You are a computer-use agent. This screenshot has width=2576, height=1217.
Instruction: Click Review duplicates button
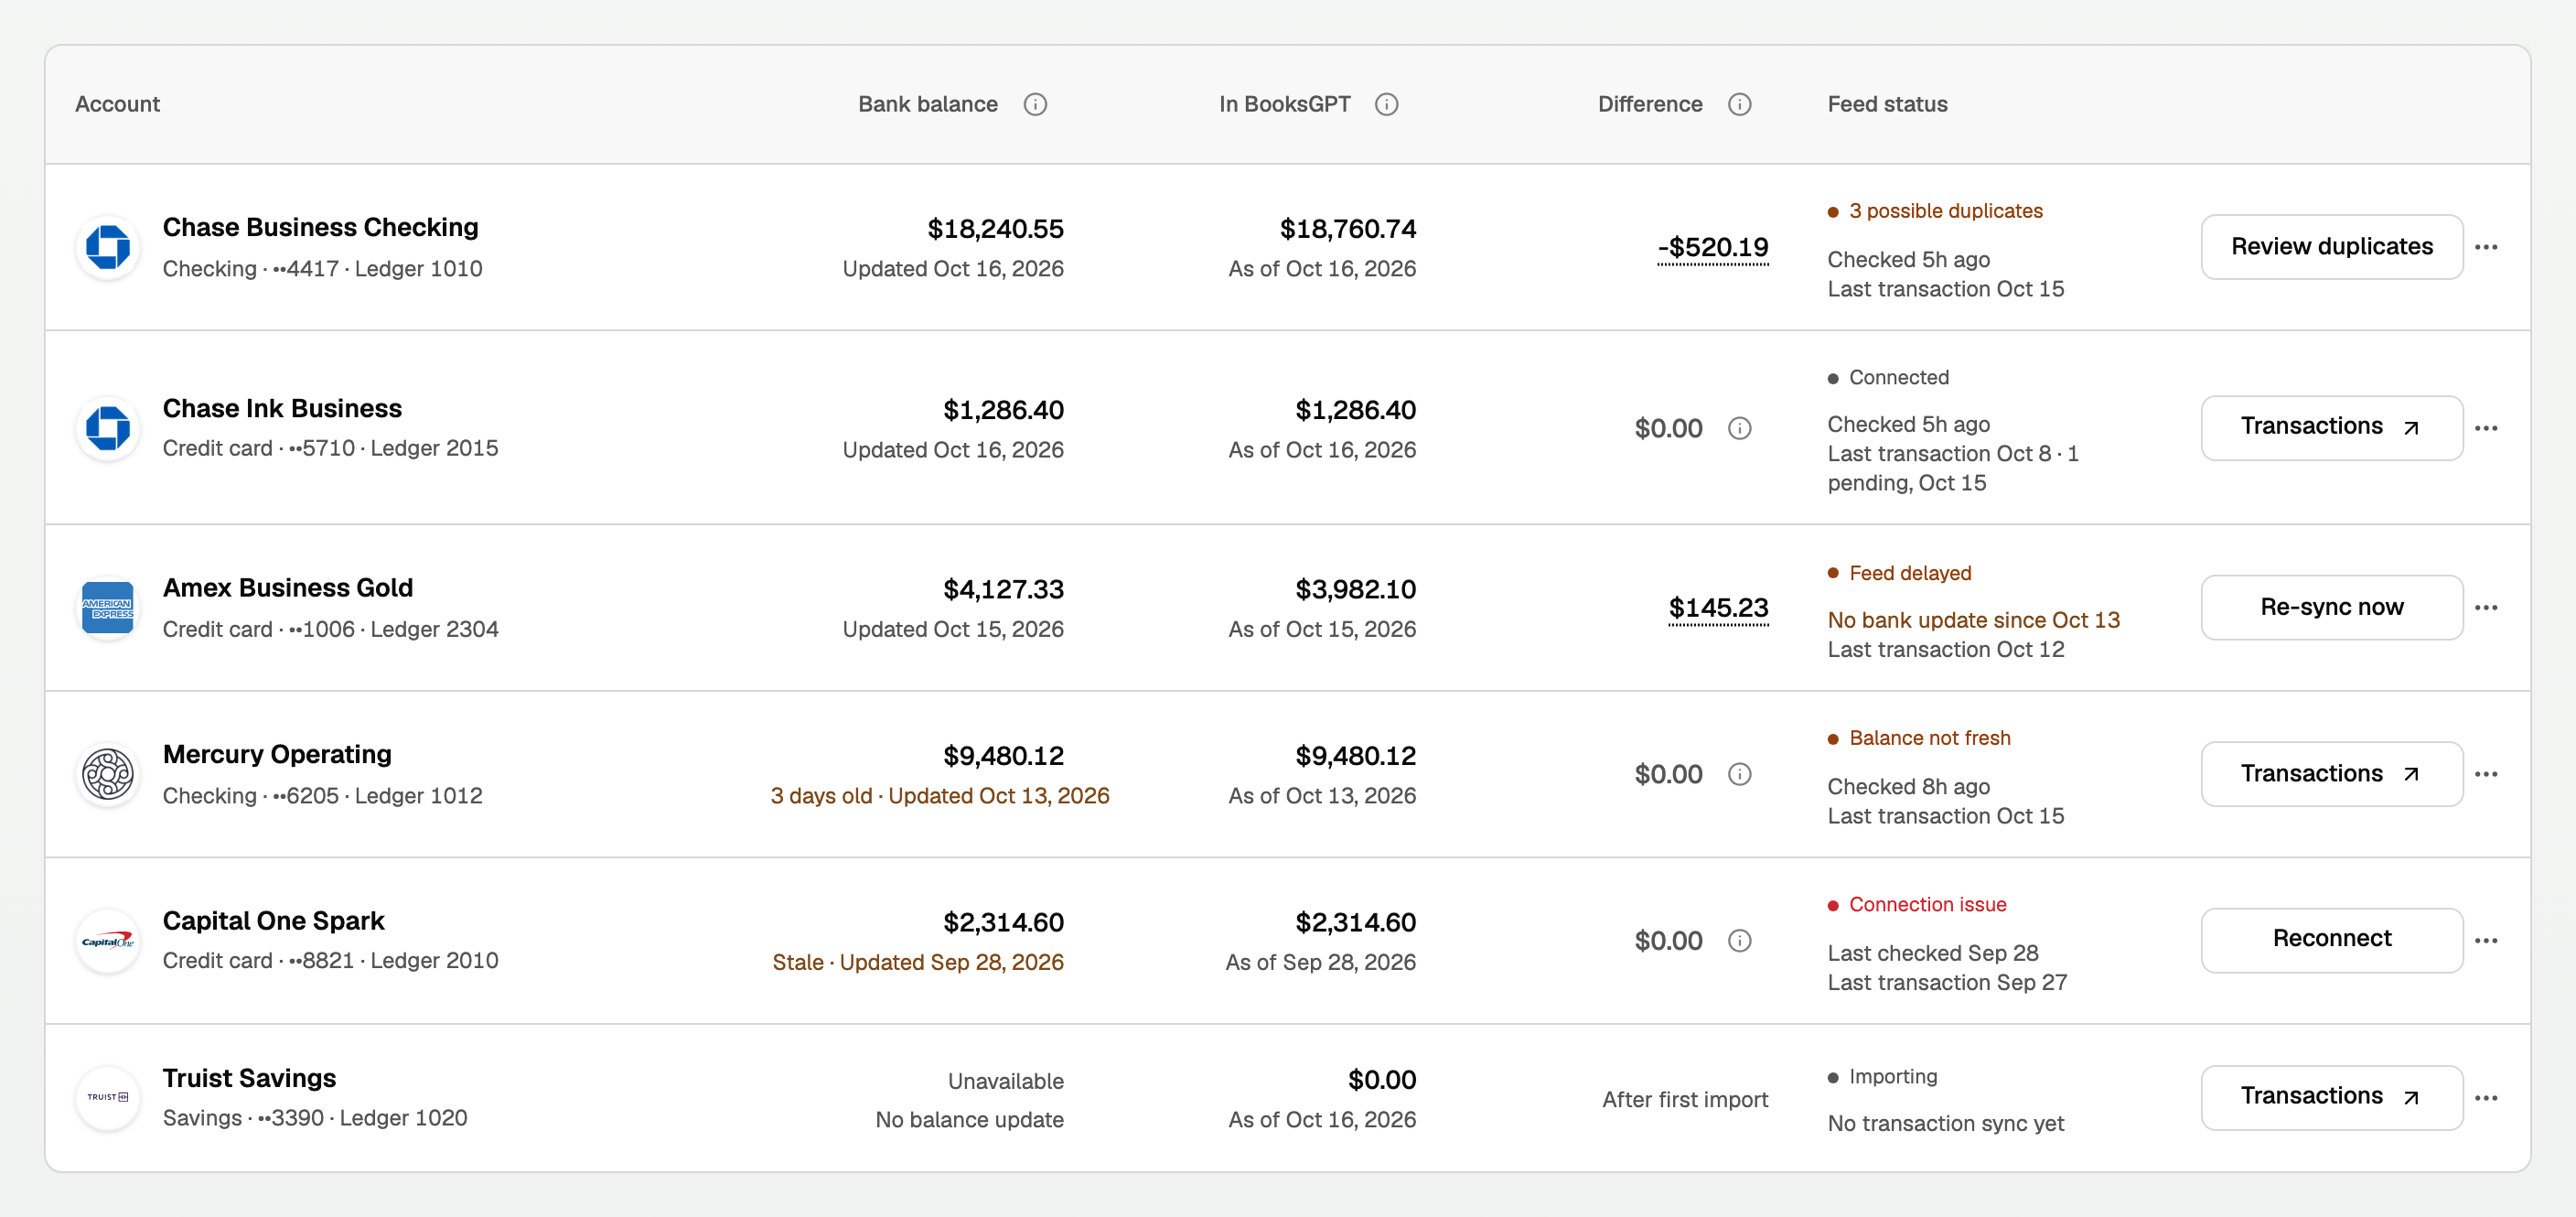click(2331, 247)
